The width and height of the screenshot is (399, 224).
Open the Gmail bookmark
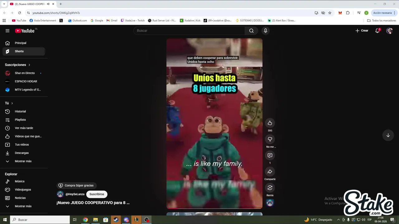[x=112, y=21]
